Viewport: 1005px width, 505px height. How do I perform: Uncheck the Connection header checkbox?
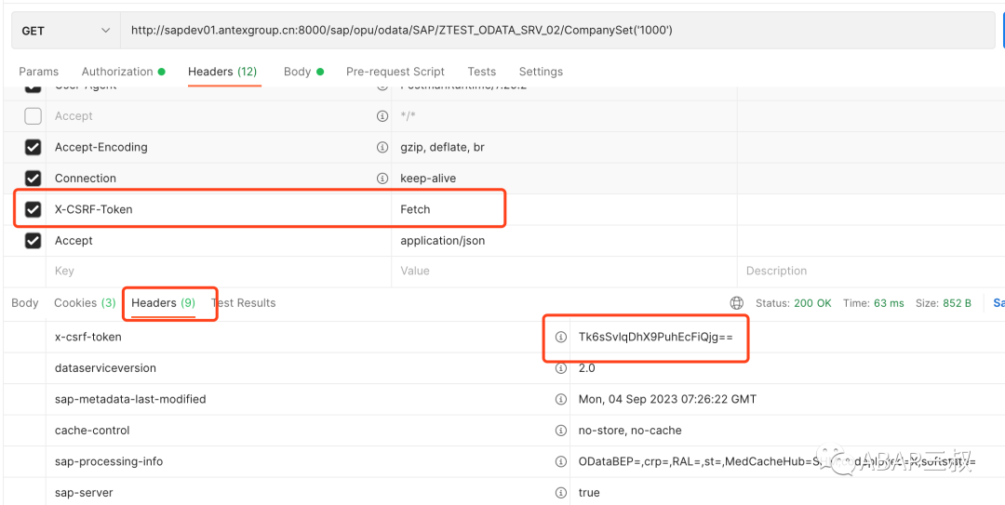[x=33, y=179]
